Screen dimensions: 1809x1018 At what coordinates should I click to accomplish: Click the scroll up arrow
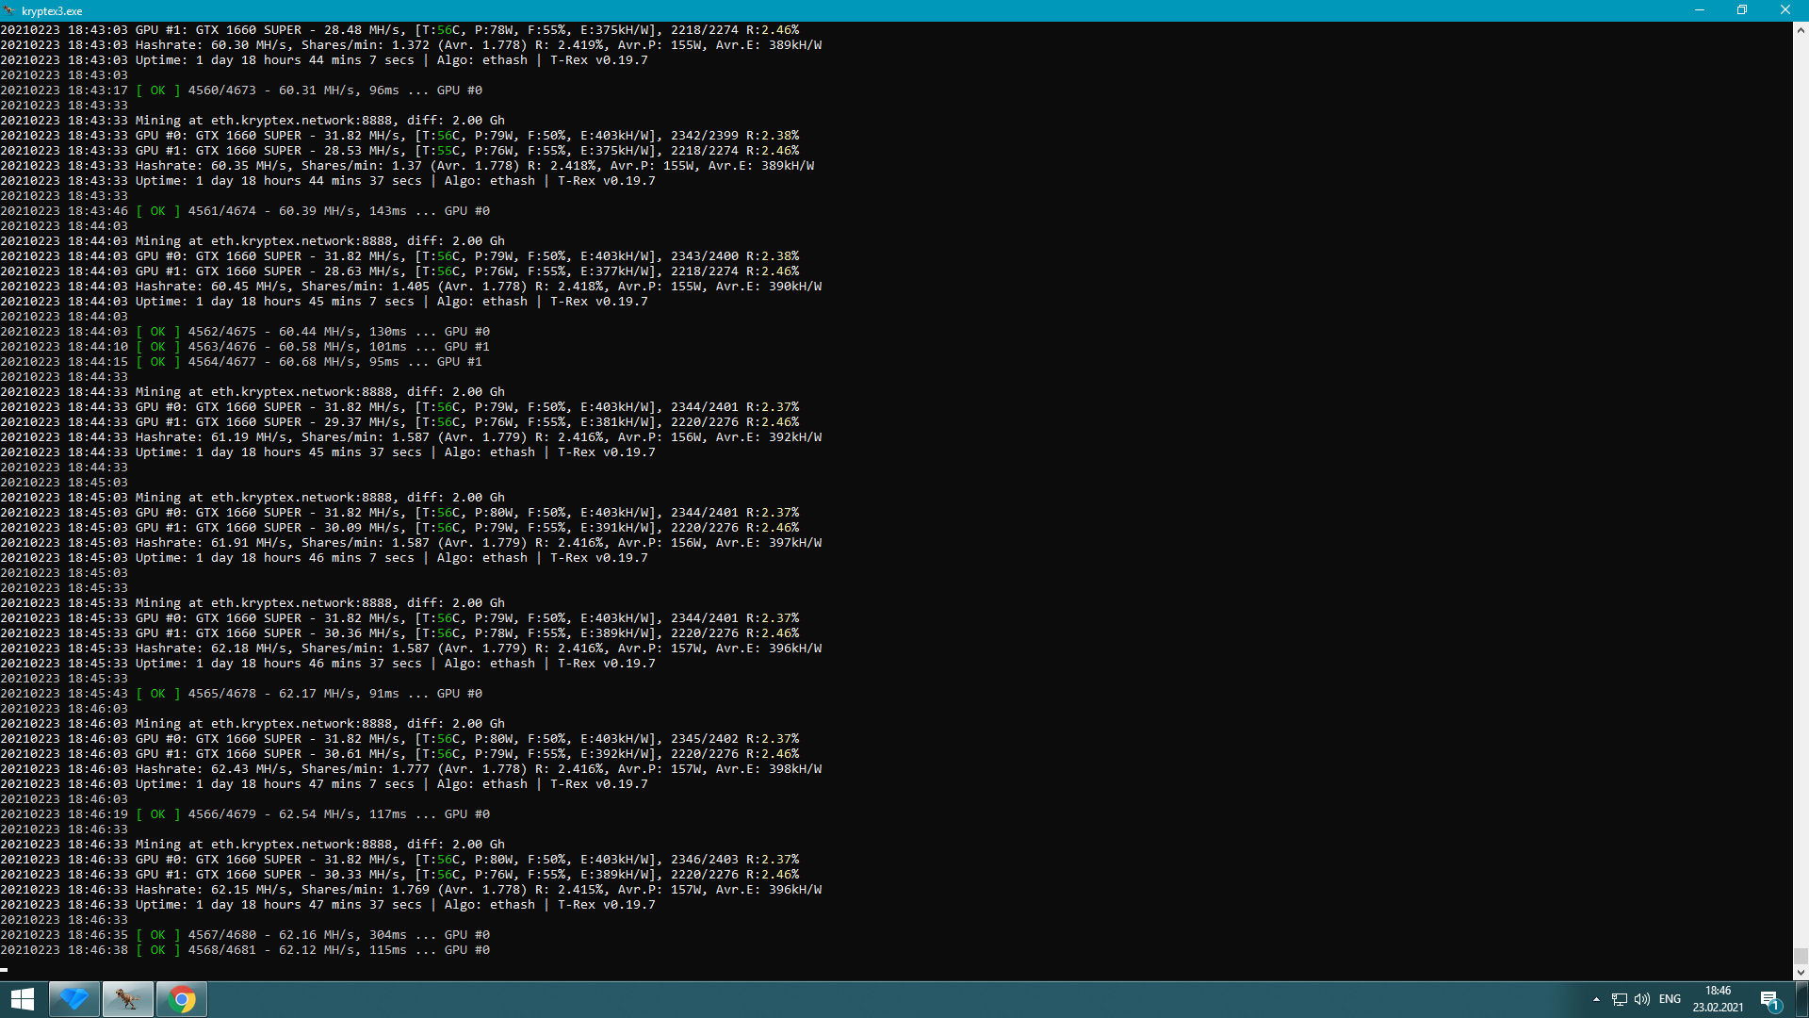1801,30
